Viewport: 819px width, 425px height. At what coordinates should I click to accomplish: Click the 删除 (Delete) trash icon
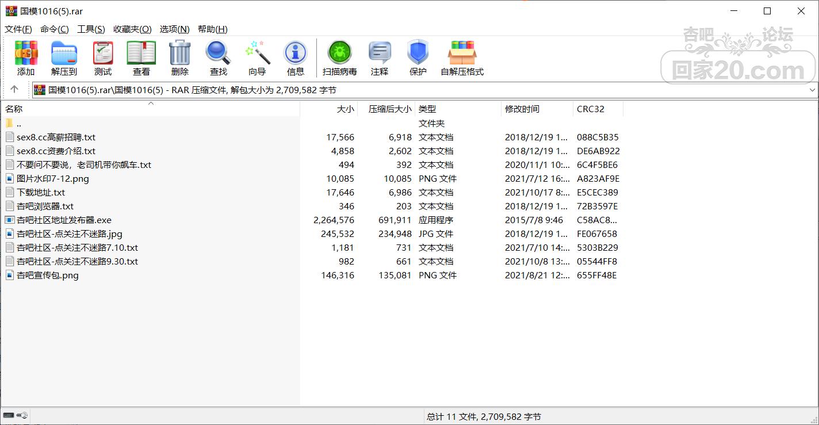179,58
